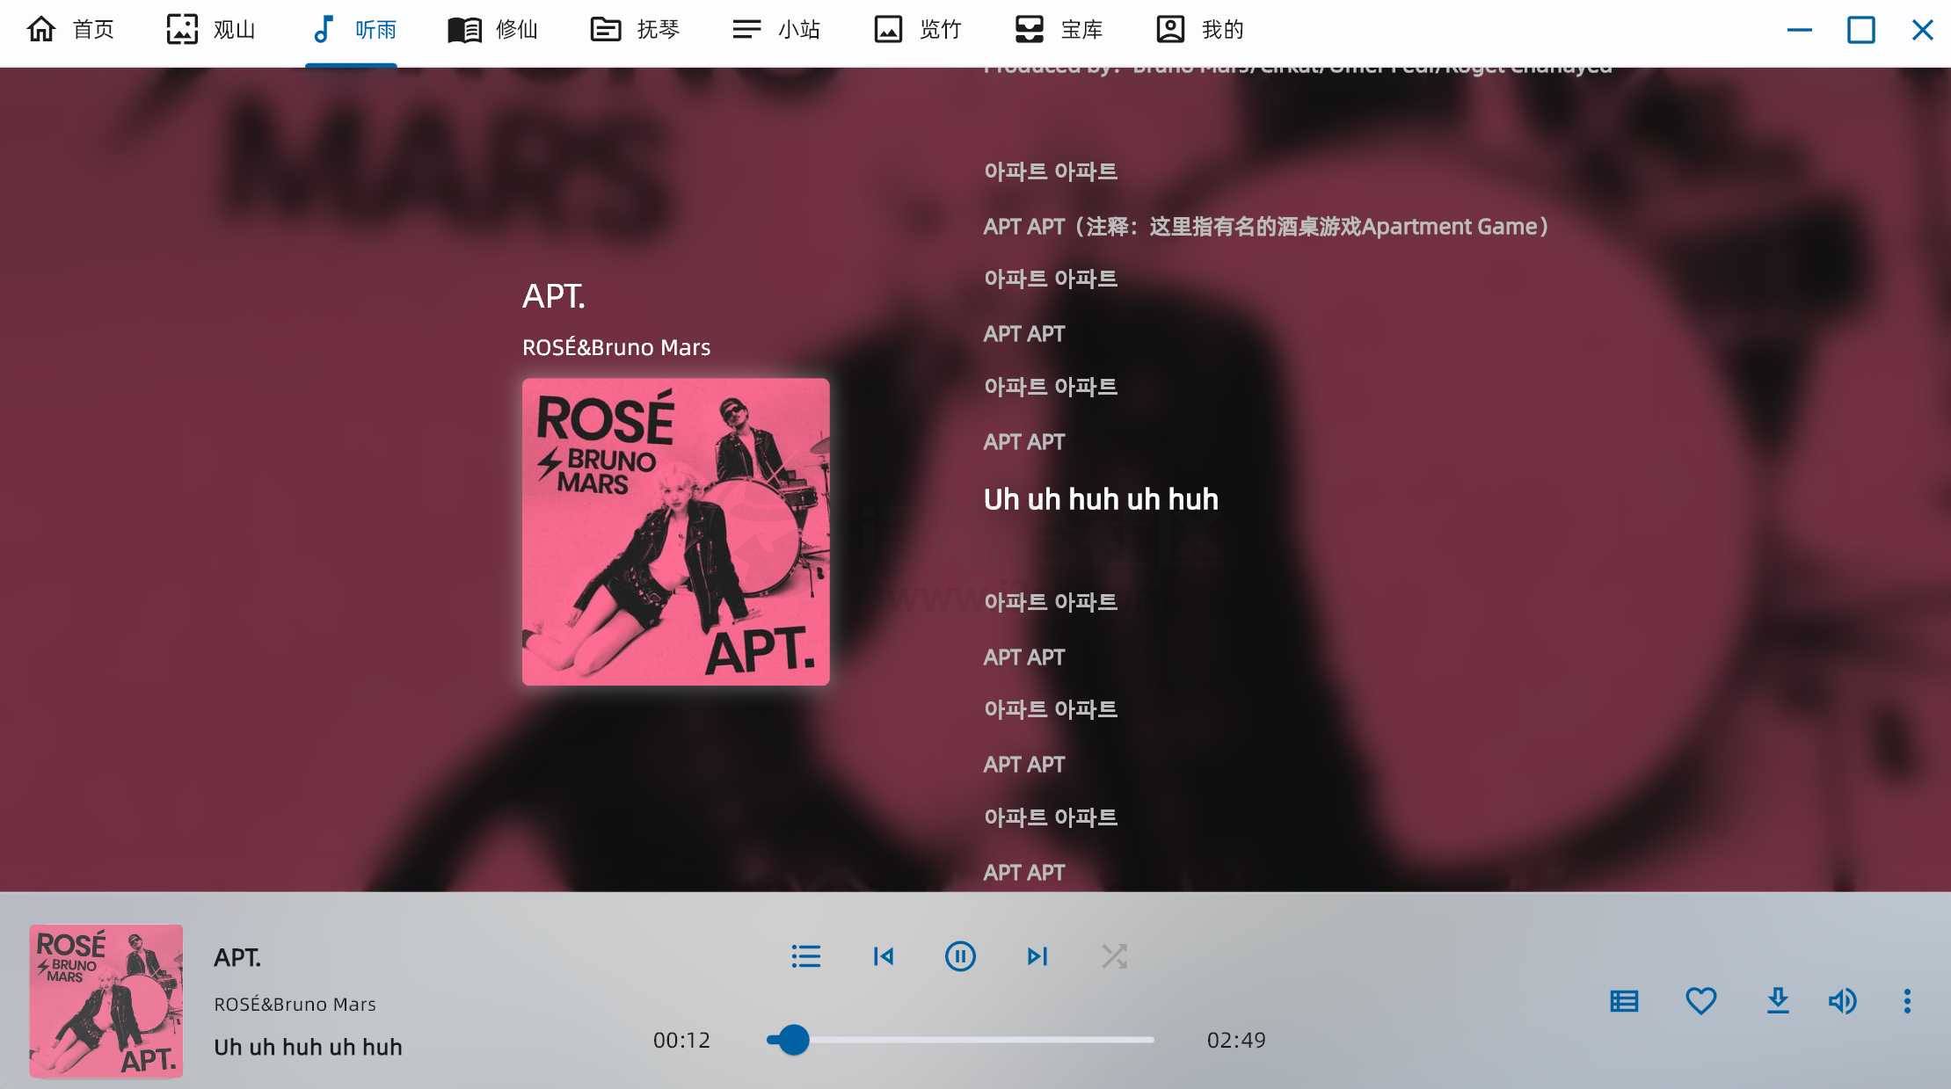The image size is (1951, 1089).
Task: Switch to the 观山 tab
Action: 211,30
